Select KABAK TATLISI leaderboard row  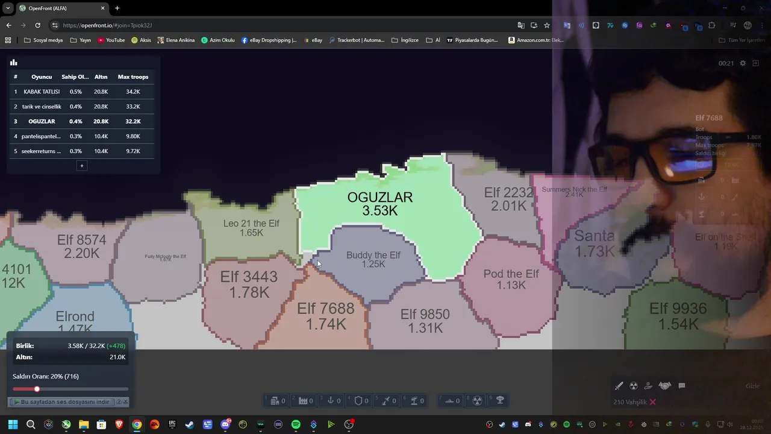coord(81,92)
